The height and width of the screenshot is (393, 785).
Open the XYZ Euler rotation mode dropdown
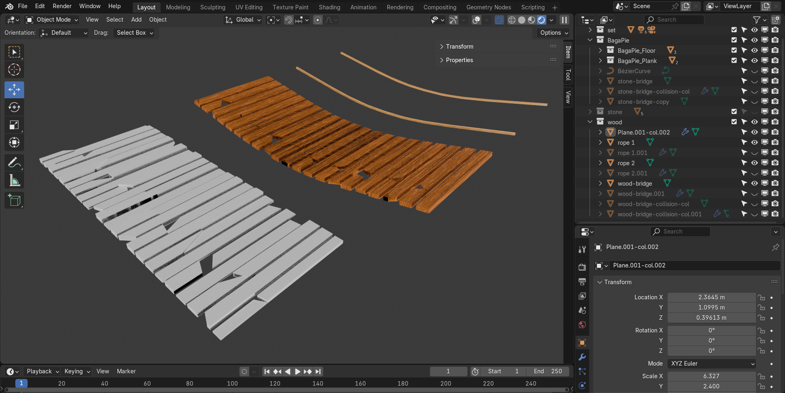[712, 364]
